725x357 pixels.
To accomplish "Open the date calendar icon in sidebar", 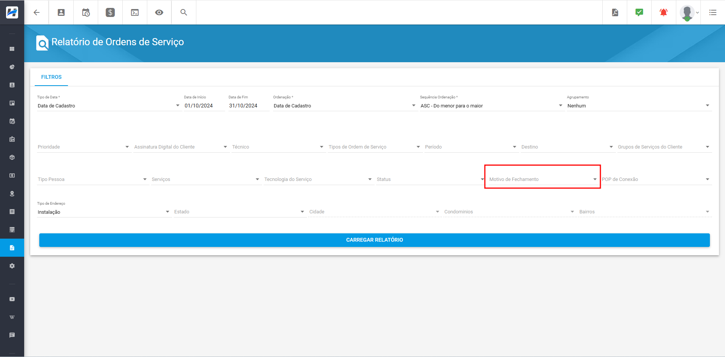I will pyautogui.click(x=12, y=139).
